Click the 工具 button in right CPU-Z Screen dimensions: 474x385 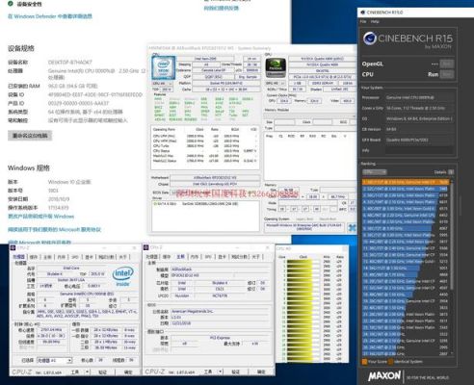[x=208, y=372]
